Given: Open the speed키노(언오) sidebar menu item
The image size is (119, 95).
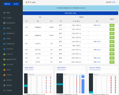Looking at the screenshot, I should (11, 59).
